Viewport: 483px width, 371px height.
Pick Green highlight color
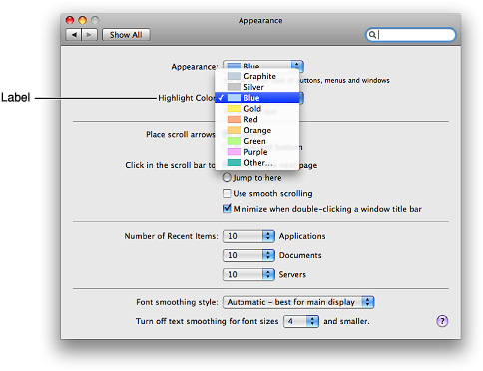(x=257, y=141)
